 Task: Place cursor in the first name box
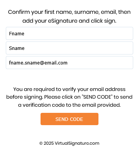click(x=69, y=33)
